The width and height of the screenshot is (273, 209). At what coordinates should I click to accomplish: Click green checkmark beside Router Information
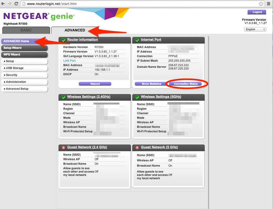coord(63,40)
